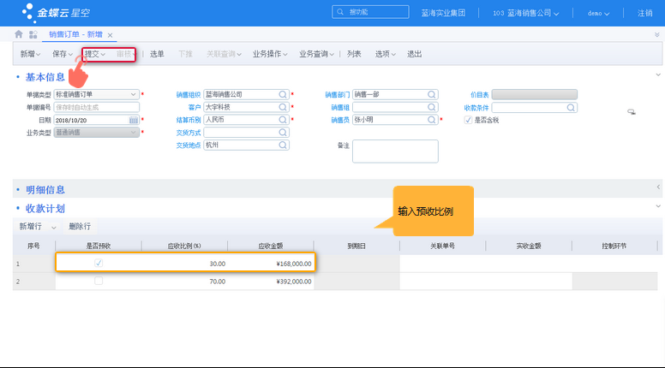Viewport: 665px width, 368px height.
Task: Focus the 搜功能 search field
Action: pyautogui.click(x=370, y=12)
